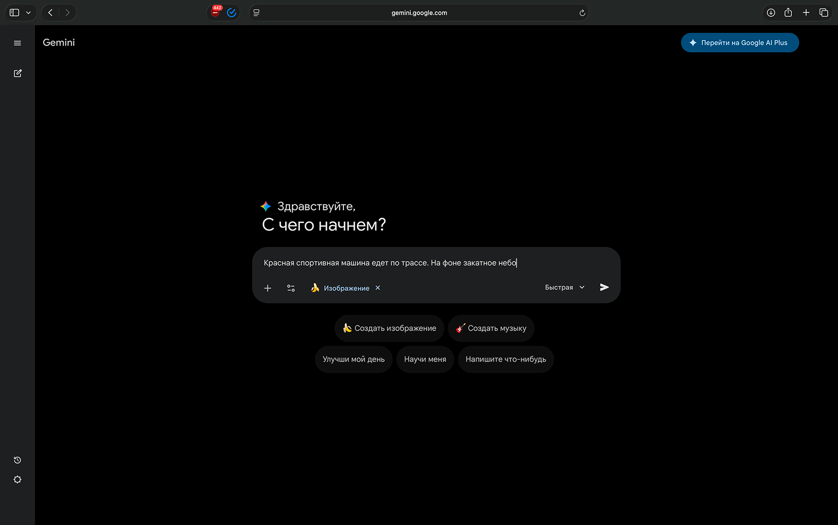
Task: Select the Создать музыку suggestion chip
Action: pos(491,328)
